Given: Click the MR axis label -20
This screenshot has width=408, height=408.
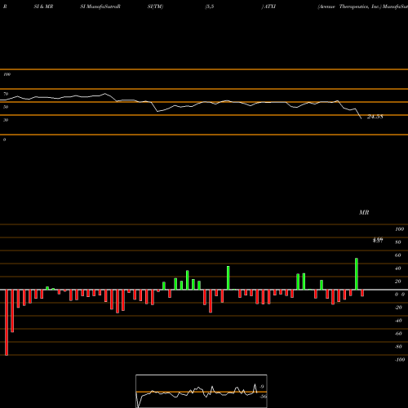Looking at the screenshot, I should (398, 308).
